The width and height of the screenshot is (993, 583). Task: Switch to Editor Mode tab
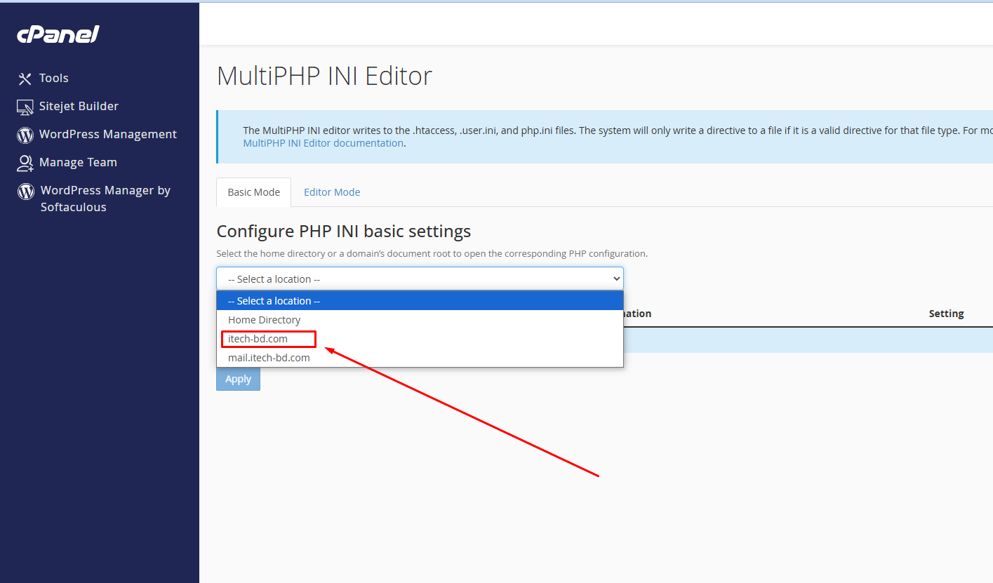pos(332,192)
